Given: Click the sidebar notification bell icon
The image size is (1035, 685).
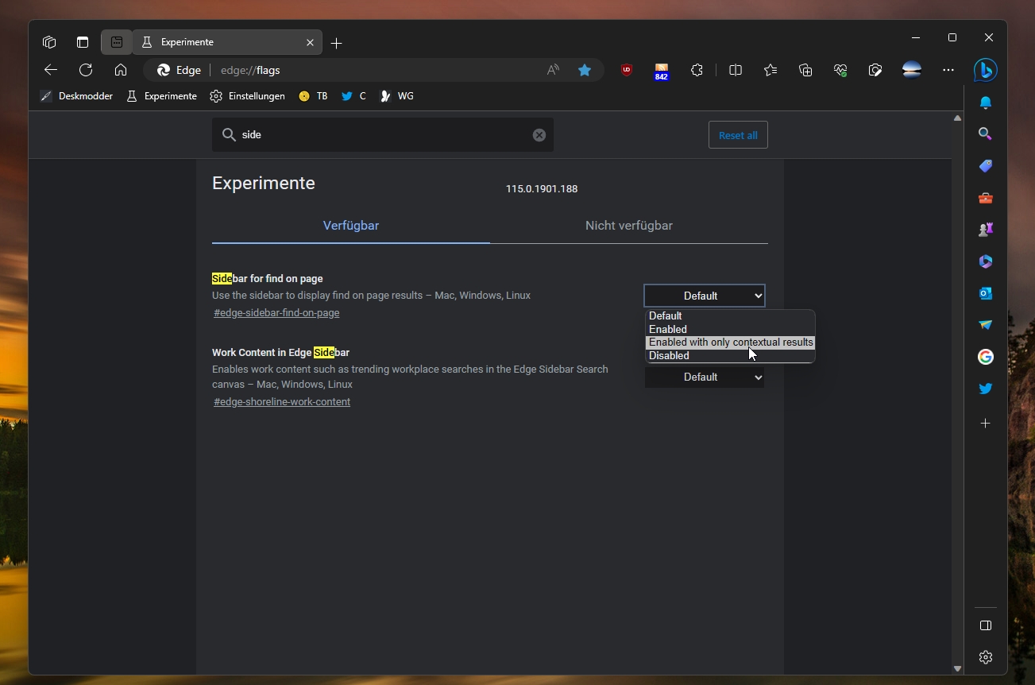Looking at the screenshot, I should (985, 103).
